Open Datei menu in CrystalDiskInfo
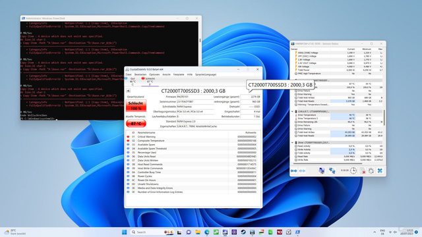Screen dimensions: 422x237 tap(129, 74)
